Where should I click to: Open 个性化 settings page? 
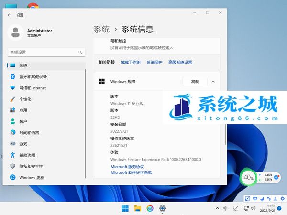point(46,99)
